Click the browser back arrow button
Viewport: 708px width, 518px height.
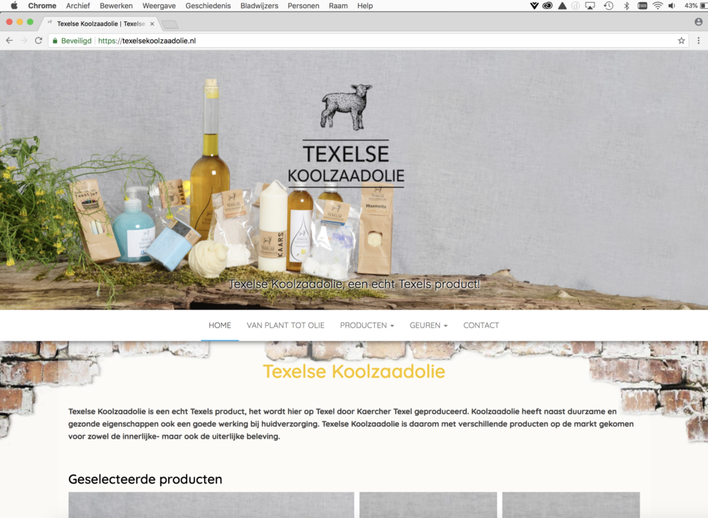pyautogui.click(x=9, y=41)
